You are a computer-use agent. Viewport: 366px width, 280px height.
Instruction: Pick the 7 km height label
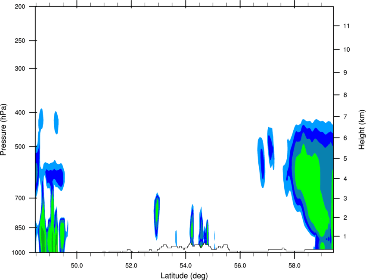pyautogui.click(x=345, y=117)
